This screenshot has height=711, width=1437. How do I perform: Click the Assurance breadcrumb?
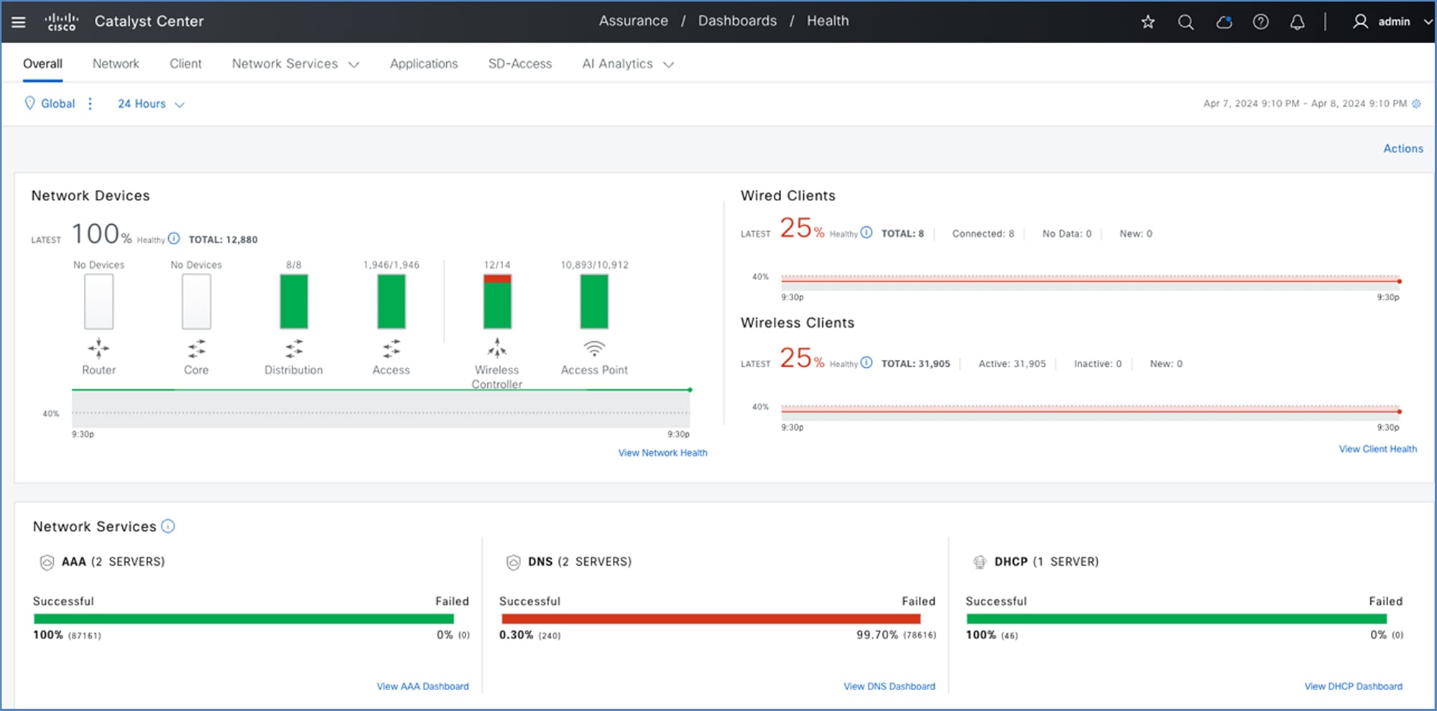(634, 21)
